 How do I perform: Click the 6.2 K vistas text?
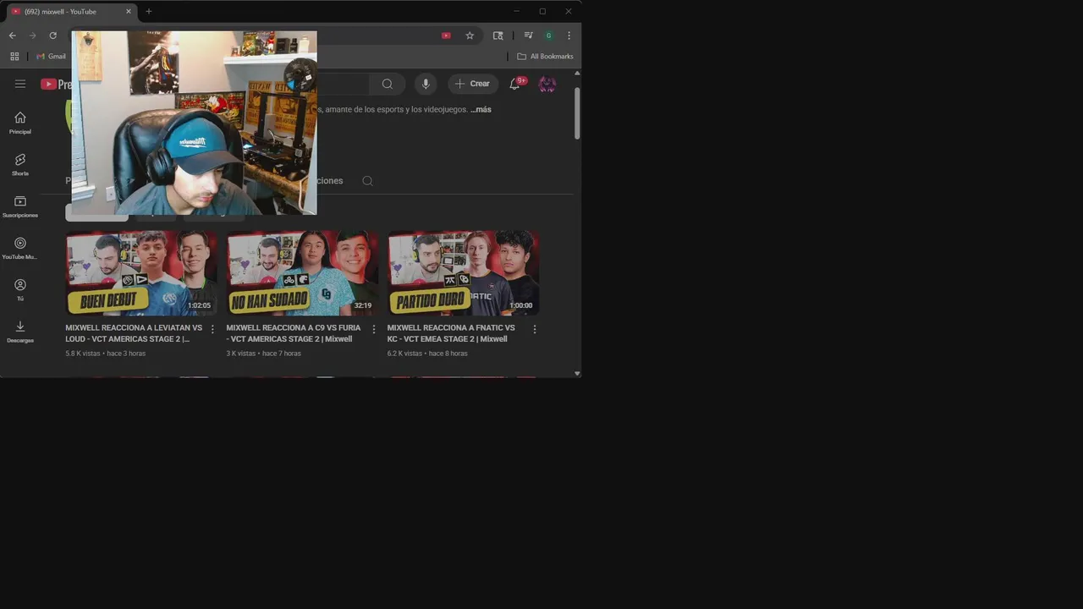point(404,354)
